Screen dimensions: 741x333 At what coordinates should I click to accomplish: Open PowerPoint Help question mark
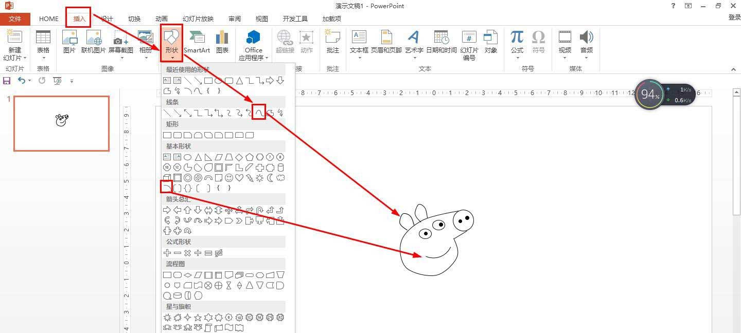pos(673,6)
